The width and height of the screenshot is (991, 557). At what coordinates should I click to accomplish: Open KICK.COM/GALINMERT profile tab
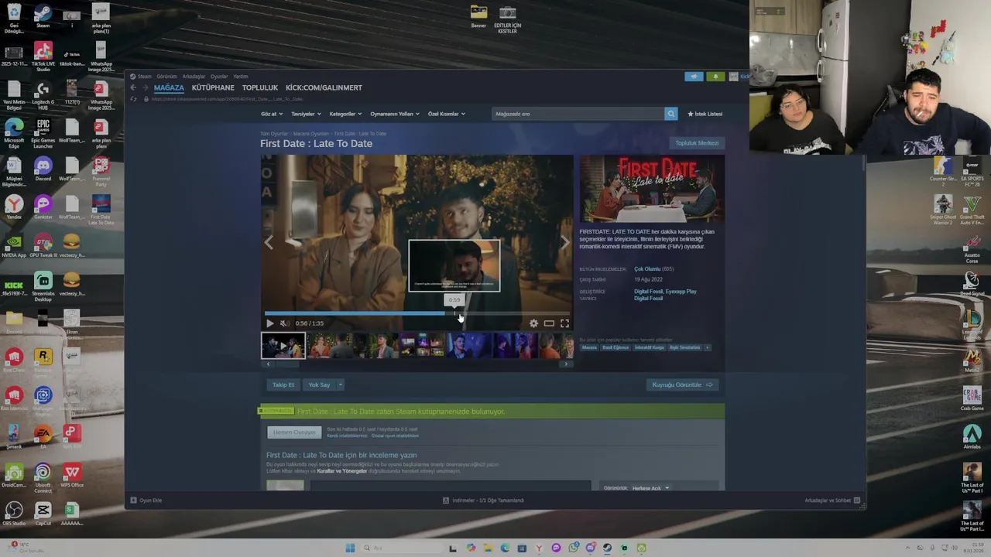click(x=324, y=87)
